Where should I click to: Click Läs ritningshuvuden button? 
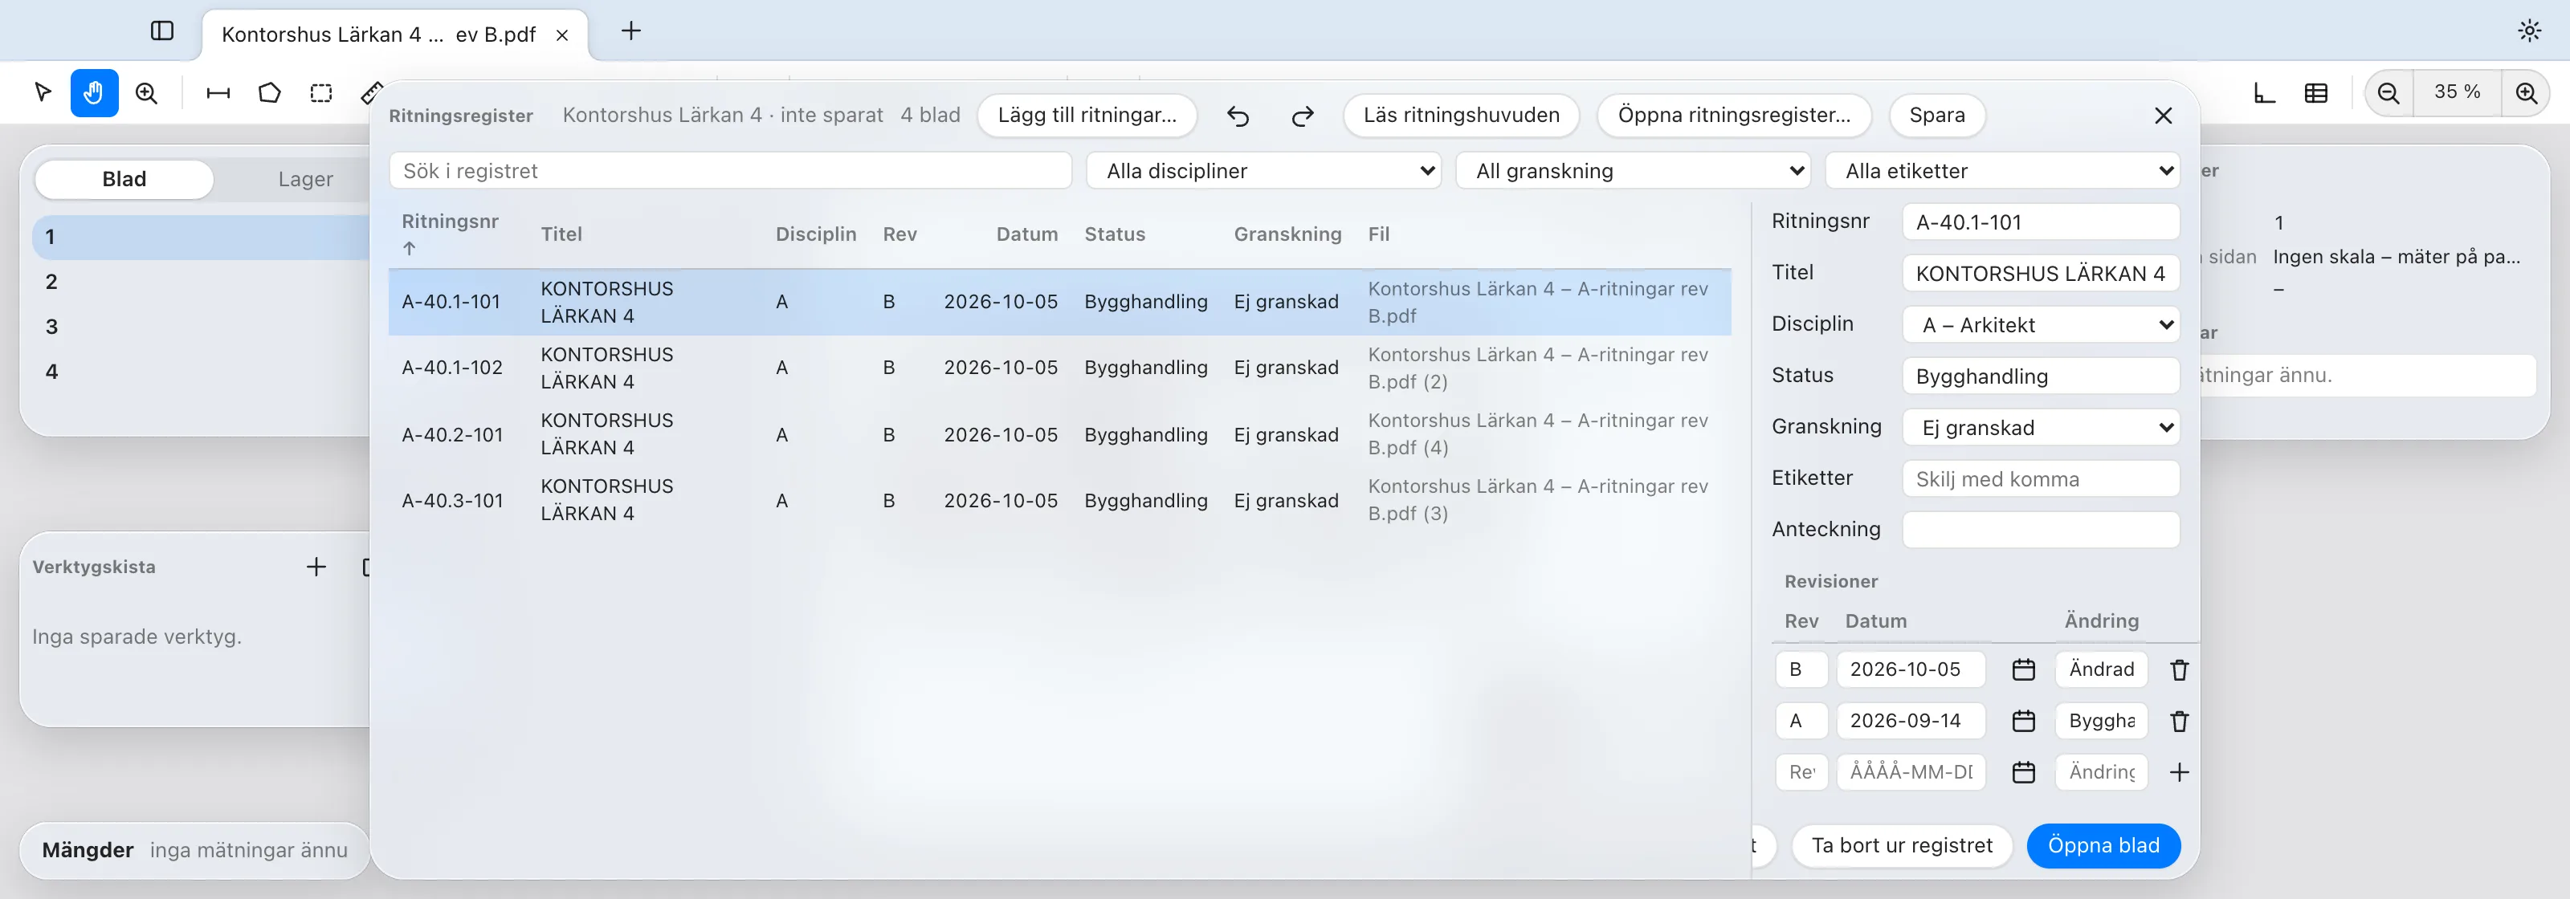(x=1462, y=116)
